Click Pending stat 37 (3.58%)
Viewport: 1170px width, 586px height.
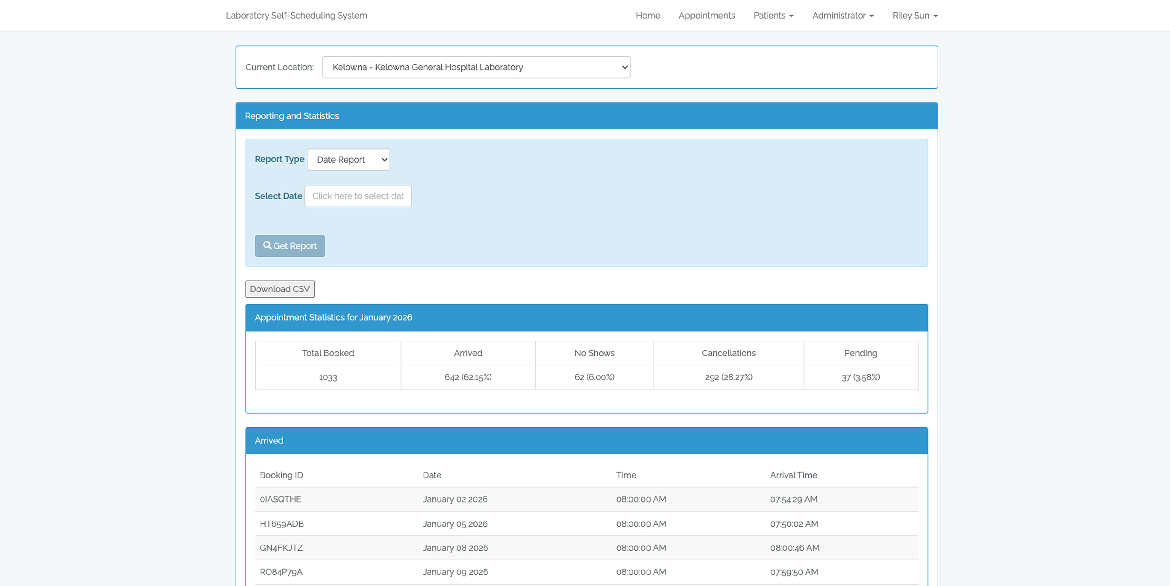click(x=861, y=377)
